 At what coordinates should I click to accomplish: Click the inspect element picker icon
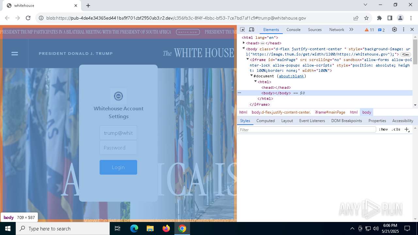coord(242,30)
